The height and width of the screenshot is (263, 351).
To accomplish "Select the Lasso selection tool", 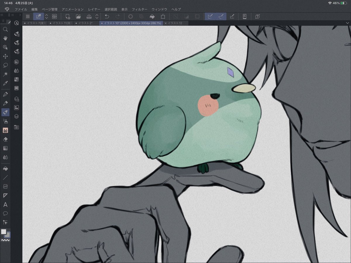I will click(x=5, y=65).
